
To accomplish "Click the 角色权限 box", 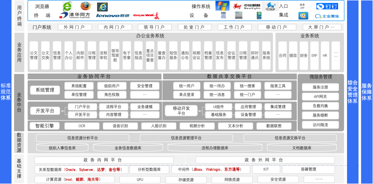I will [x=112, y=95].
